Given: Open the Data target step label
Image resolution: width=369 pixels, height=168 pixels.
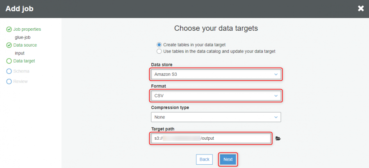Looking at the screenshot, I should (x=24, y=61).
